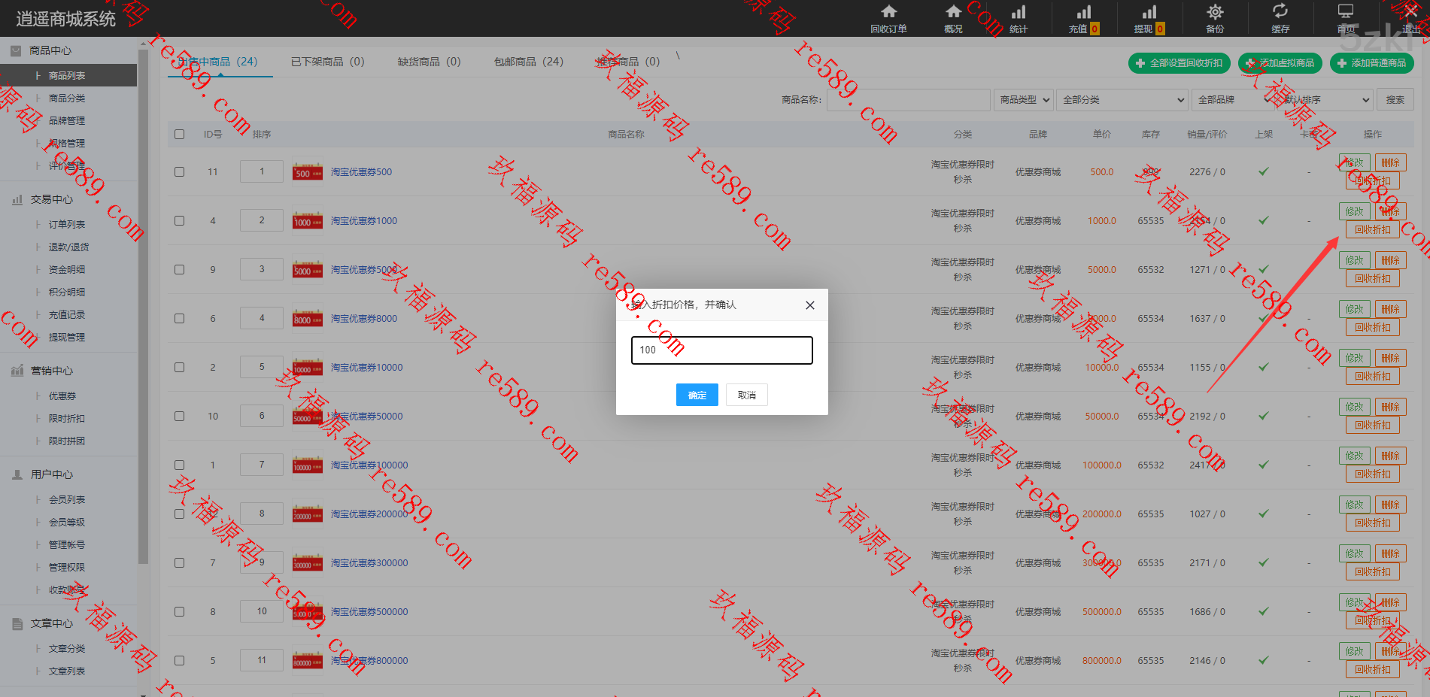
Task: Switch to 已下架商品 tab
Action: pyautogui.click(x=327, y=62)
